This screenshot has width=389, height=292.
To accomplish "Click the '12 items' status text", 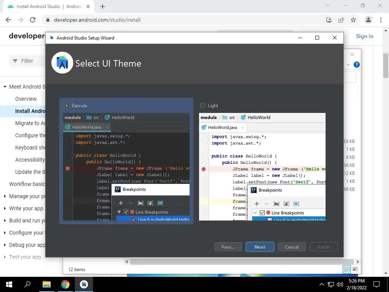I will pyautogui.click(x=77, y=270).
